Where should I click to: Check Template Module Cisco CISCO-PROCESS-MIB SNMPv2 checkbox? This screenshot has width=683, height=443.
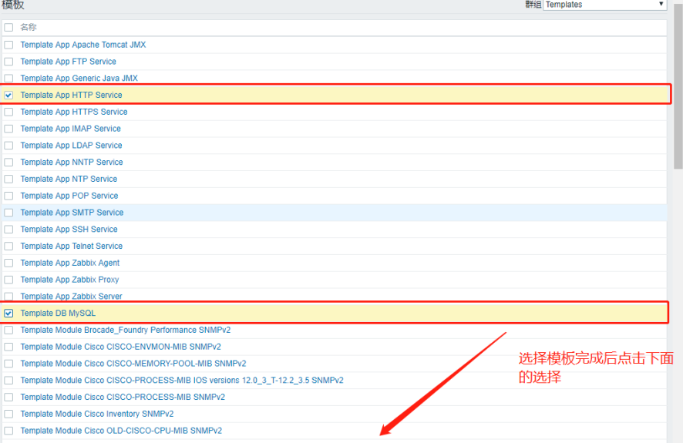(8, 398)
